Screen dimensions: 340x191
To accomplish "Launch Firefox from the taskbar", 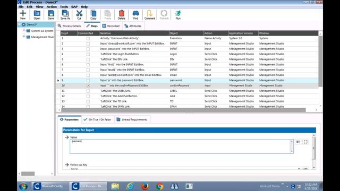I will pyautogui.click(x=145, y=186).
